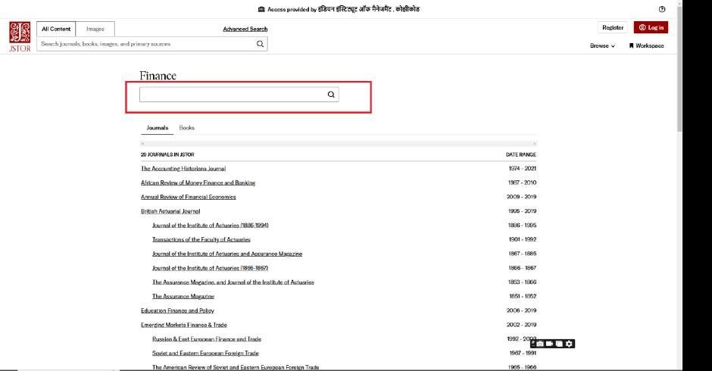Expand the Browse dropdown menu
This screenshot has width=712, height=371.
point(602,45)
